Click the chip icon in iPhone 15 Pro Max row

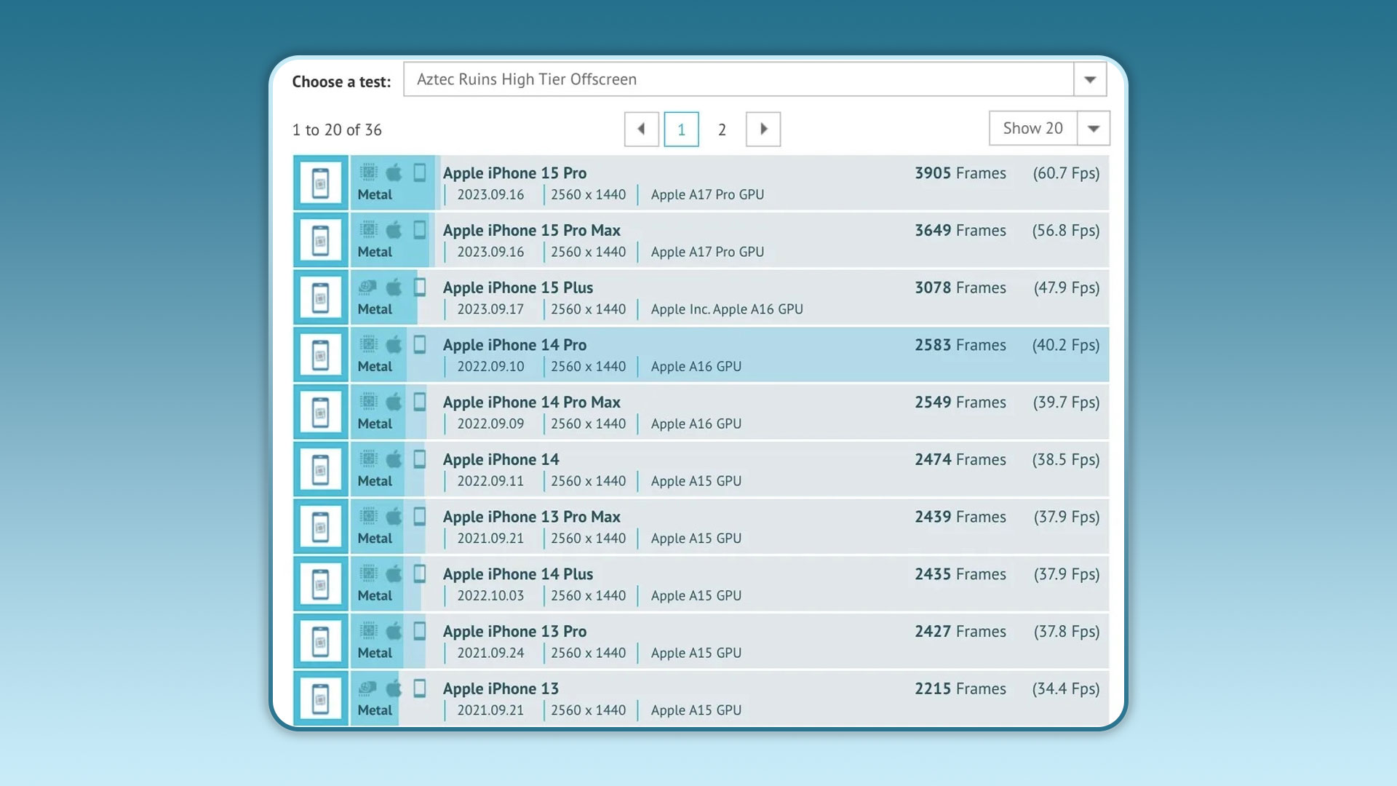[369, 230]
